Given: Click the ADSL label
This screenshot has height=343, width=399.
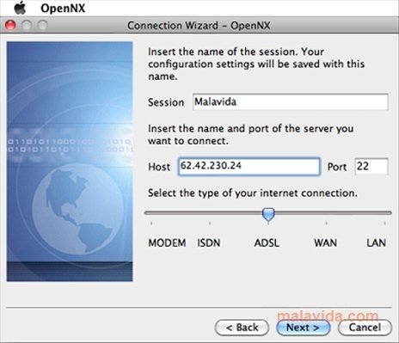Looking at the screenshot, I should pyautogui.click(x=267, y=243).
